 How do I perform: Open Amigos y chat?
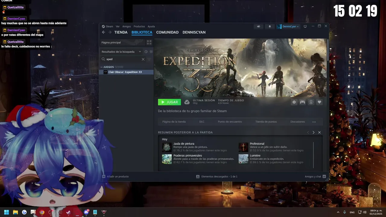click(315, 176)
